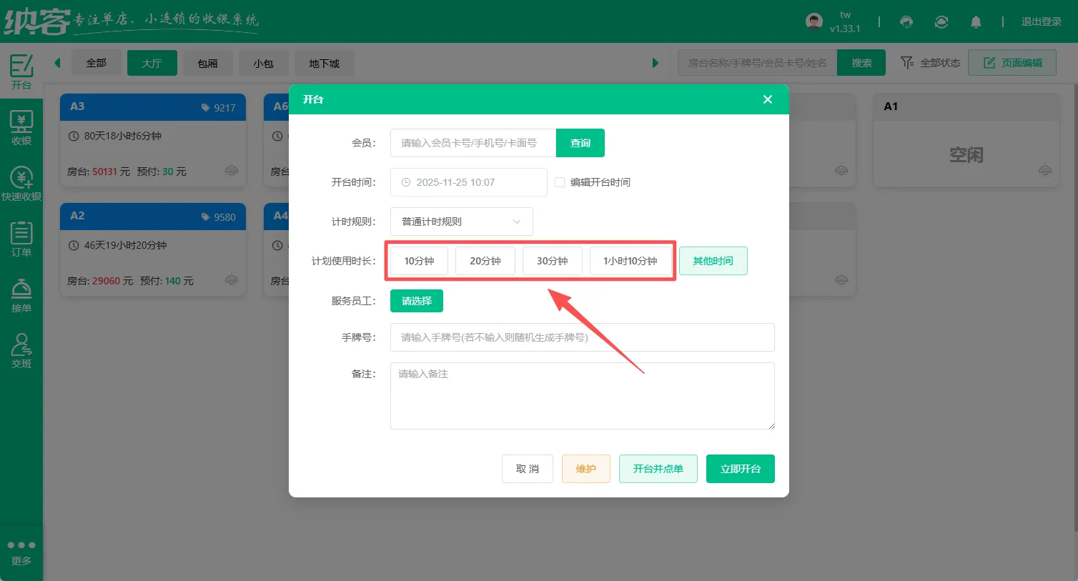Select the 其他时间 custom duration option
This screenshot has height=581, width=1078.
(x=713, y=261)
